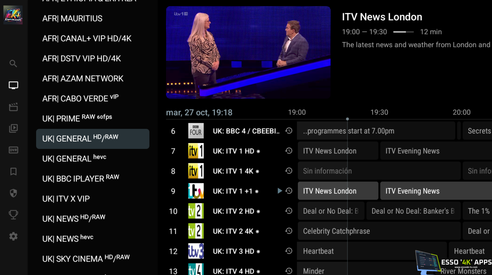Click the catch-up icon for UK: ITV 1 HD
Viewport: 492px width, 275px height.
click(x=289, y=151)
